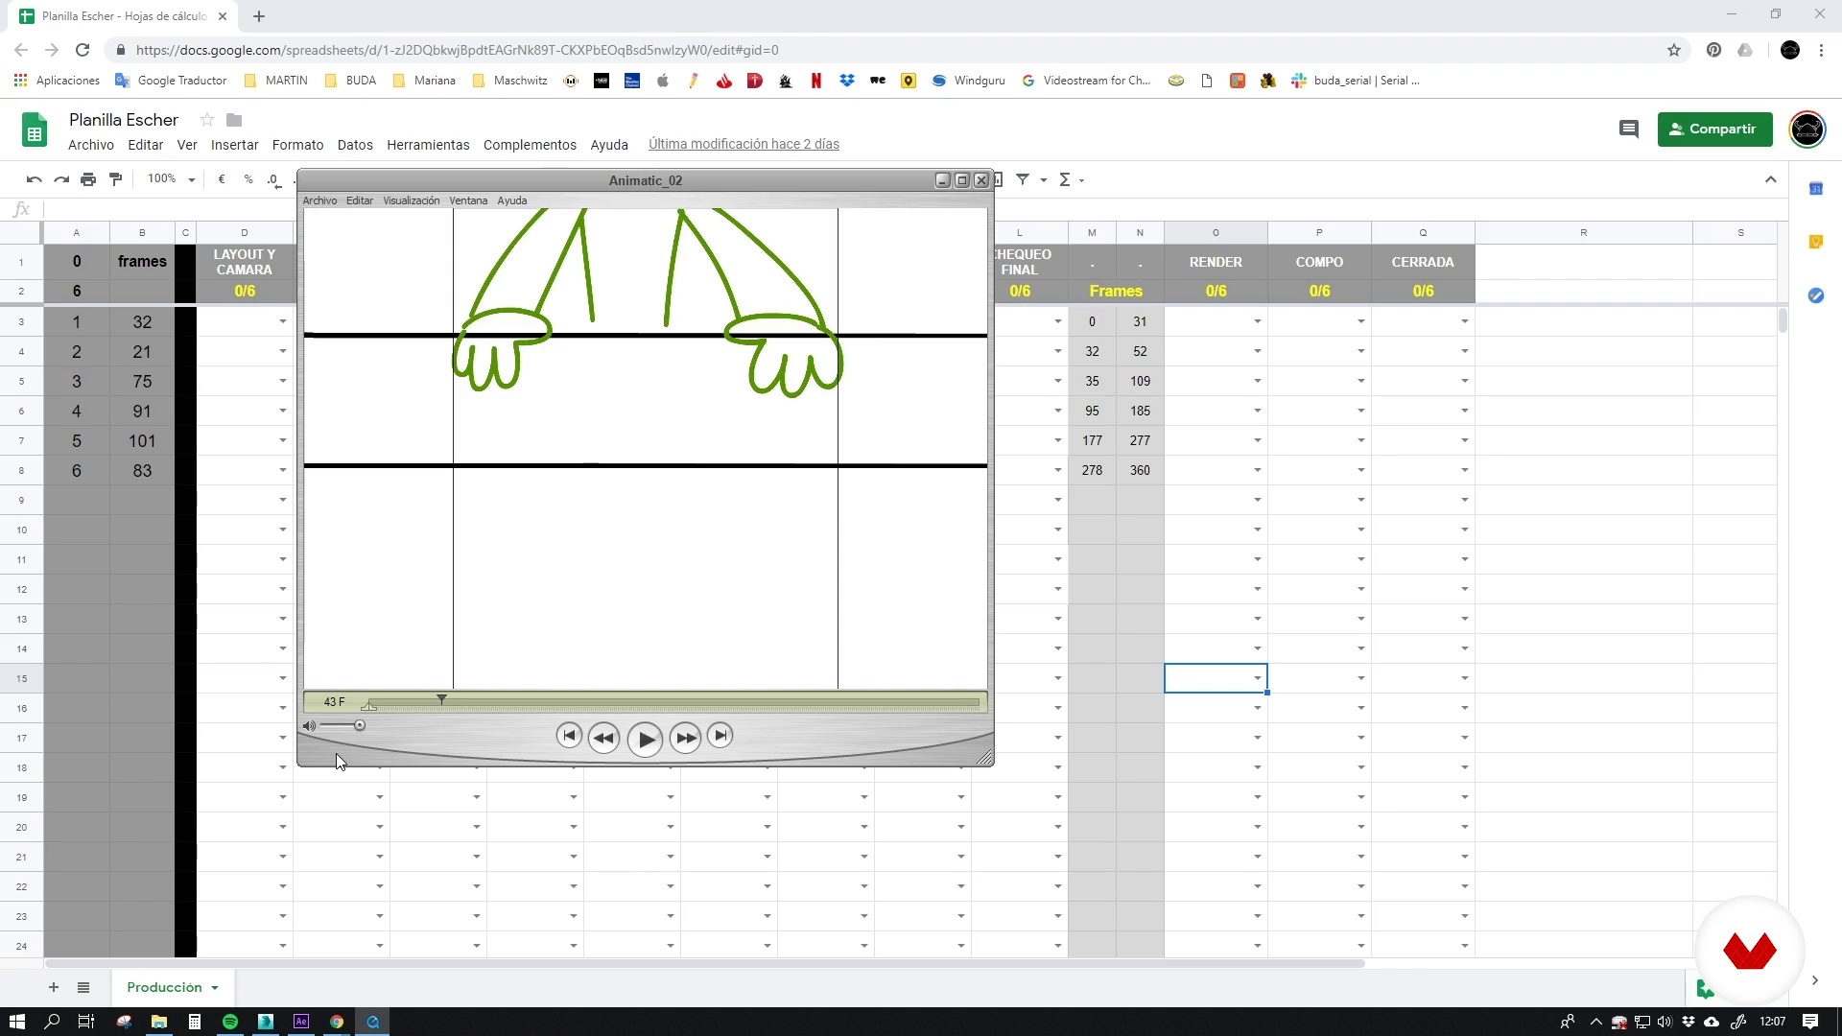Open the Visualización menu in the Animatic window

(411, 200)
